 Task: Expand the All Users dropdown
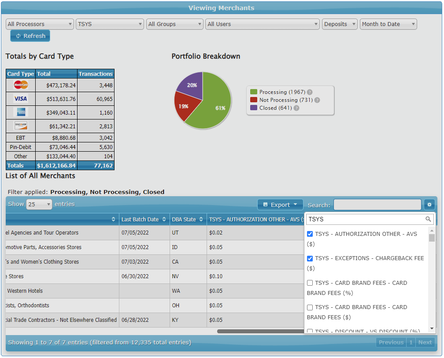pyautogui.click(x=263, y=24)
